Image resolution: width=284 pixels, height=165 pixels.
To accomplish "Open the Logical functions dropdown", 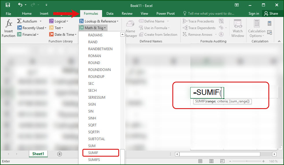I will pyautogui.click(x=59, y=21).
